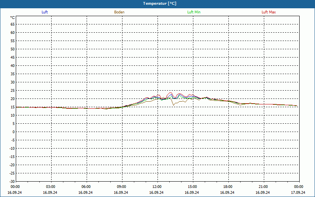Screen dimensions: 315x197
Task: Click the 0 y-axis value
Action: [x=14, y=132]
